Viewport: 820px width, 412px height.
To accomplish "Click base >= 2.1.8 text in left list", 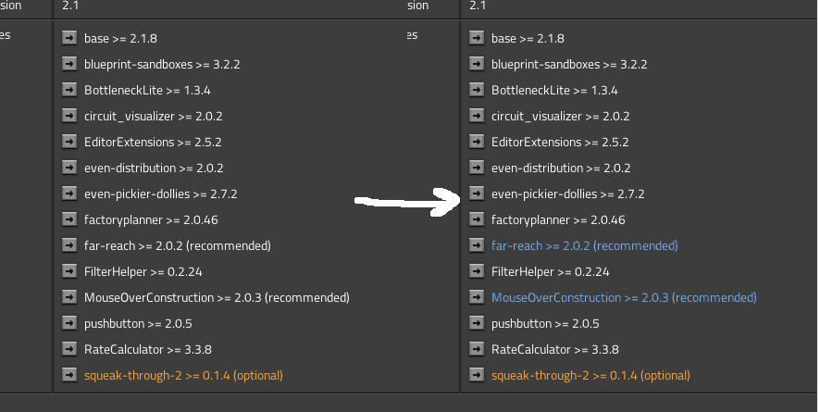I will [120, 38].
